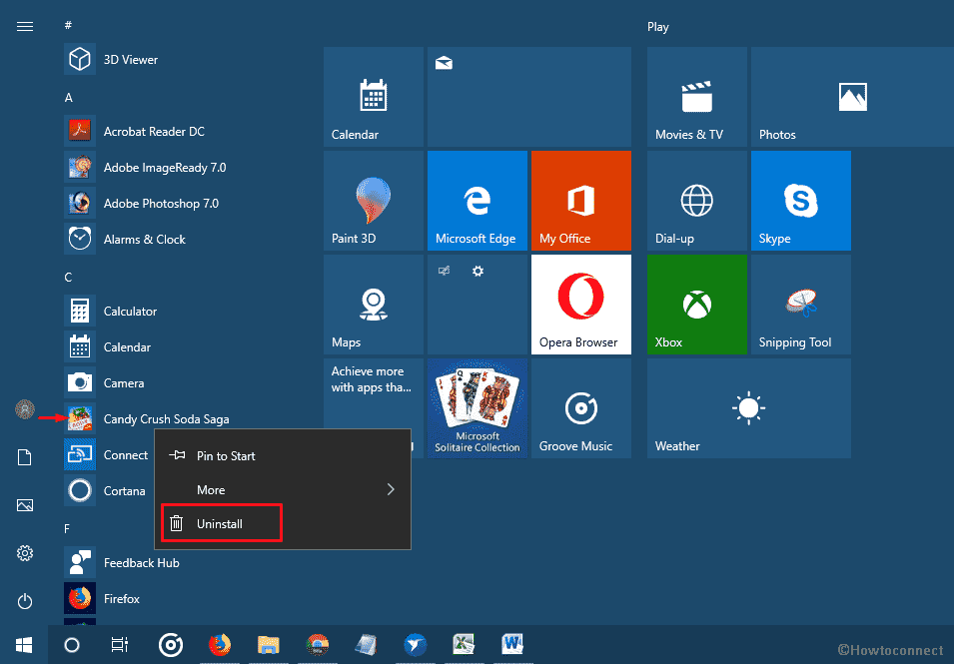Viewport: 954px width, 664px height.
Task: Open the Mail tile
Action: (529, 97)
